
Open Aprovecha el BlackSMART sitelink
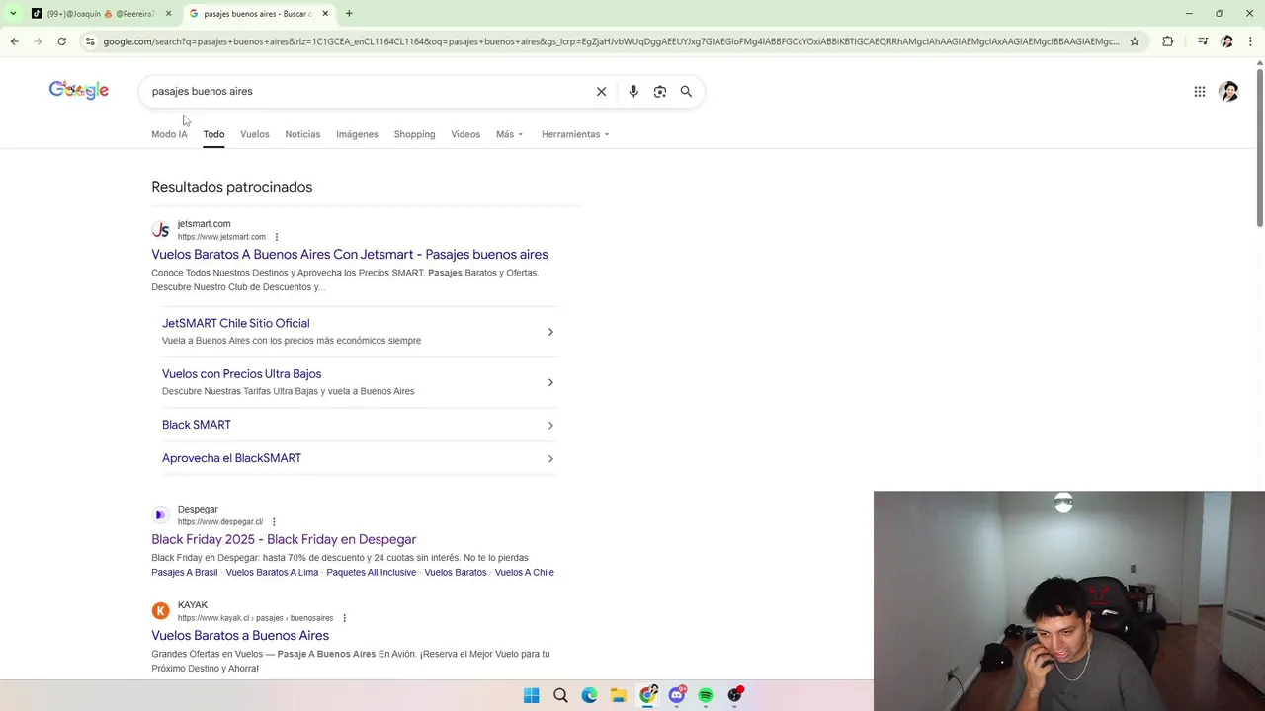[x=231, y=458]
